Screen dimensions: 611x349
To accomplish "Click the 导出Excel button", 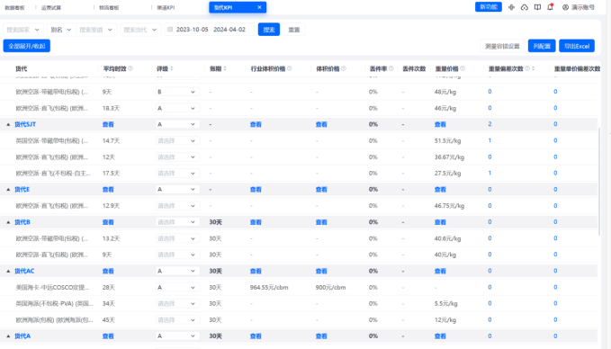I will coord(577,46).
